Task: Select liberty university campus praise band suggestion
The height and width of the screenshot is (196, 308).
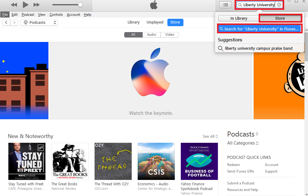Action: (259, 48)
